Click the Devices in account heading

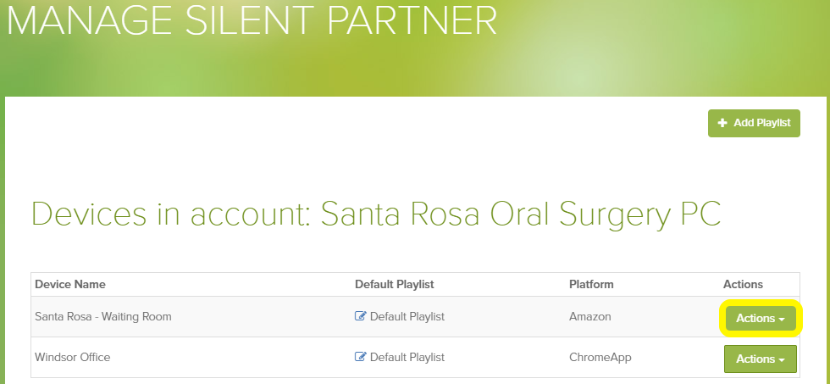tap(376, 214)
